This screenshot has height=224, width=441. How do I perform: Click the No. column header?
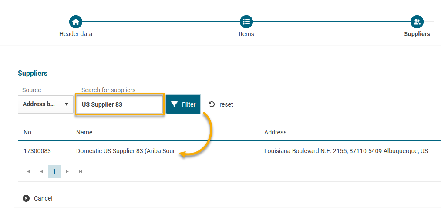pos(28,132)
